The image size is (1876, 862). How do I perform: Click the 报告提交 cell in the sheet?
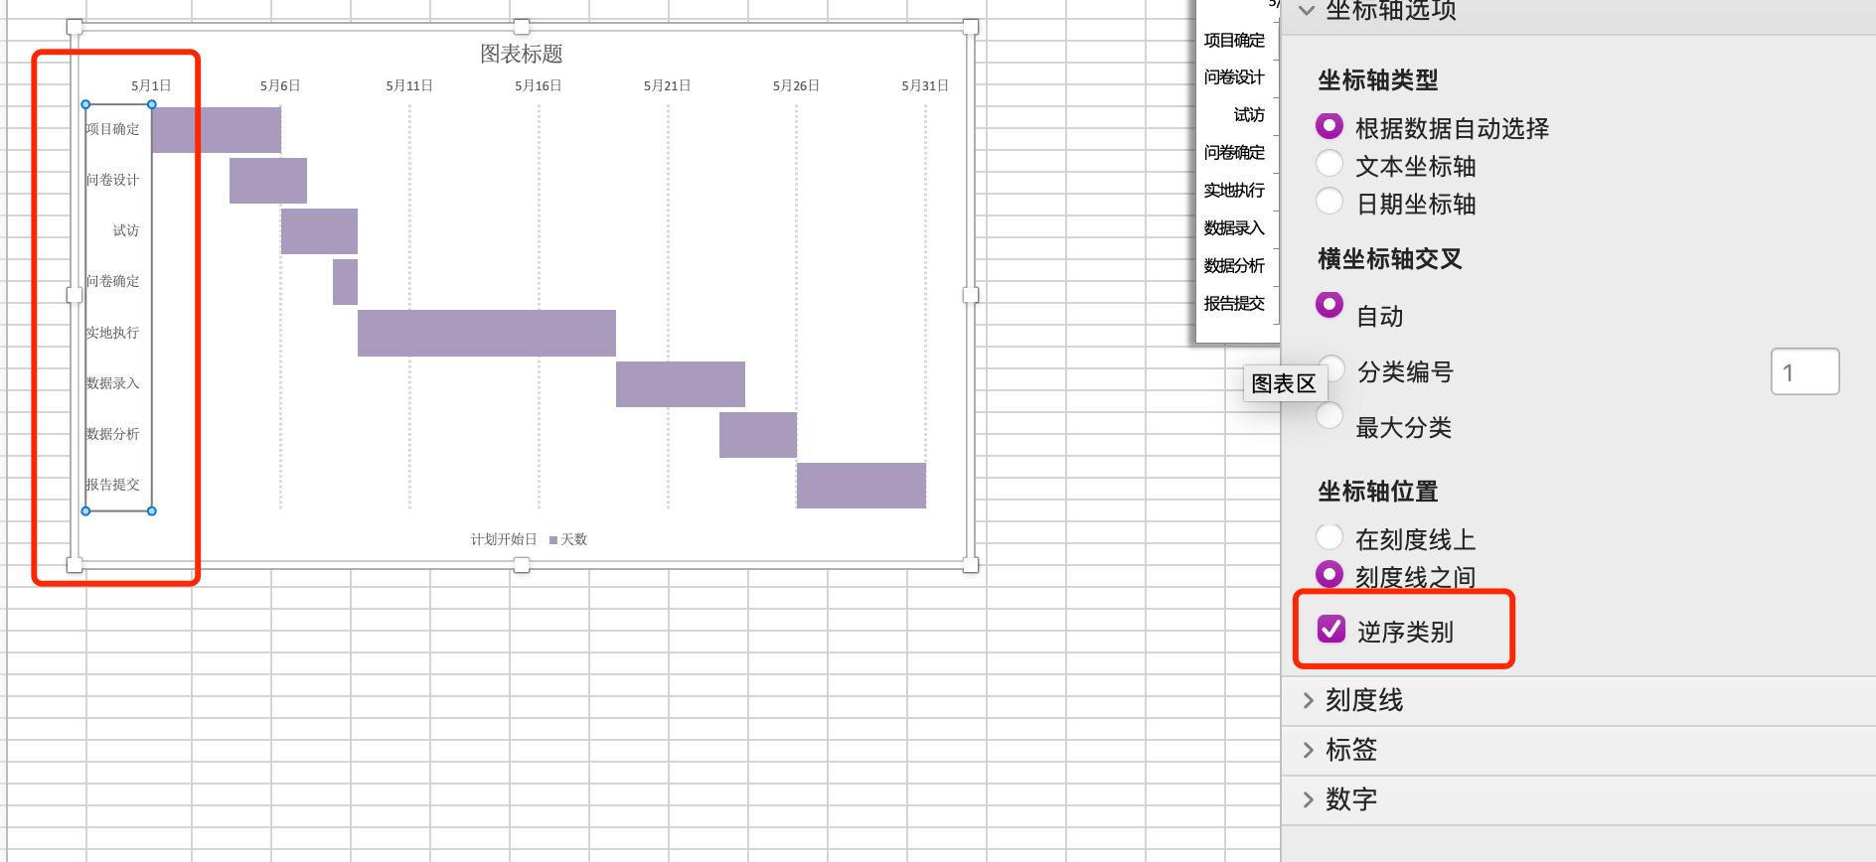click(1234, 303)
